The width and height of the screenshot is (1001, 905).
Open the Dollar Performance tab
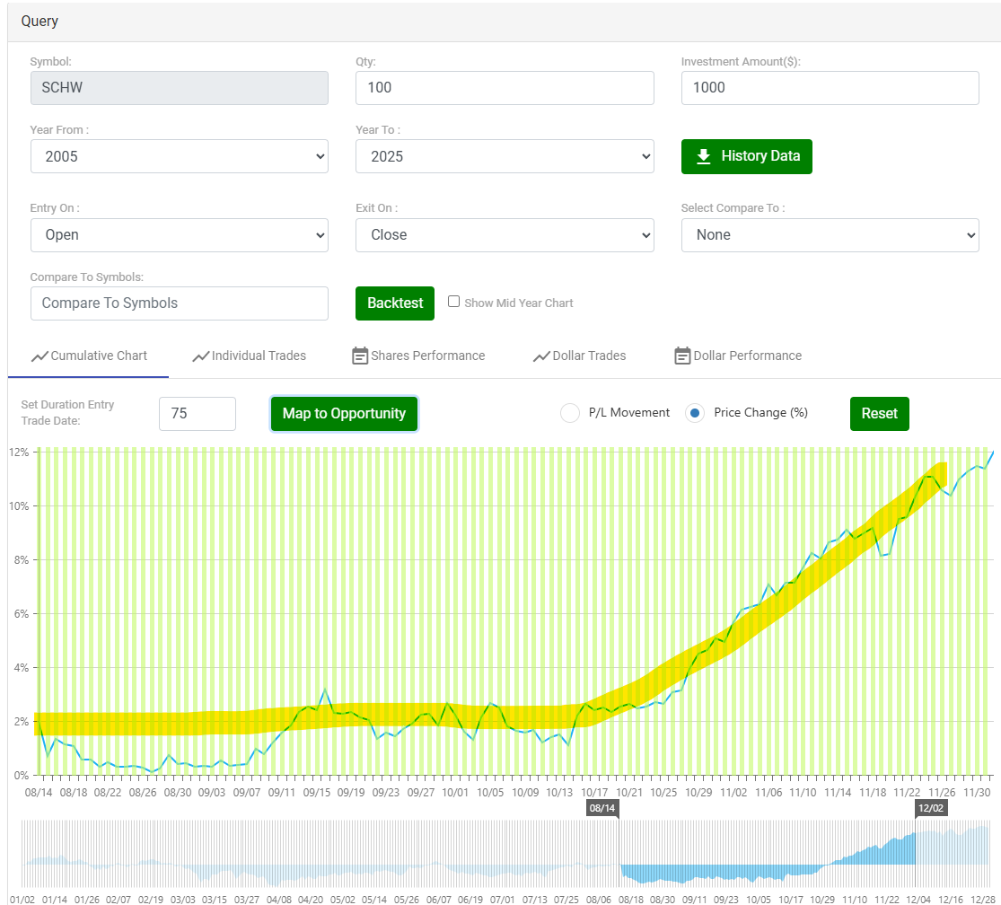[739, 356]
